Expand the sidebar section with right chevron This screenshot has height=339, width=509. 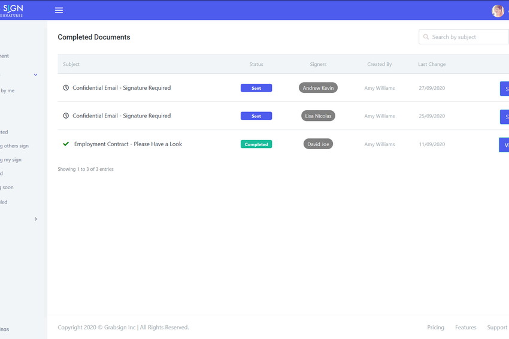[36, 219]
